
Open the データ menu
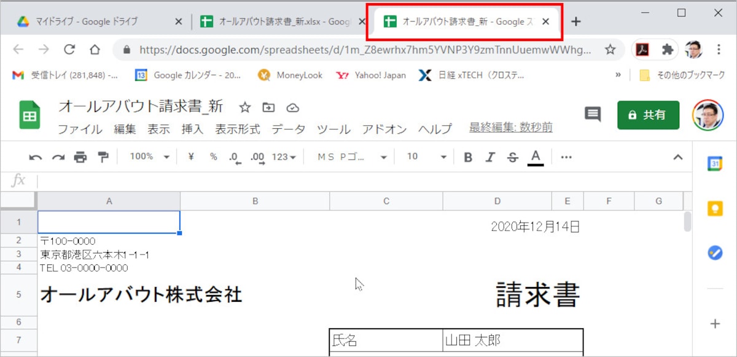pos(288,129)
